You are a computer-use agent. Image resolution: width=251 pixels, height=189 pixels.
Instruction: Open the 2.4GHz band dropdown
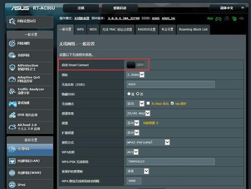(135, 74)
